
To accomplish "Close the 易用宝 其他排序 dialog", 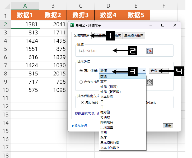I will pos(175,25).
